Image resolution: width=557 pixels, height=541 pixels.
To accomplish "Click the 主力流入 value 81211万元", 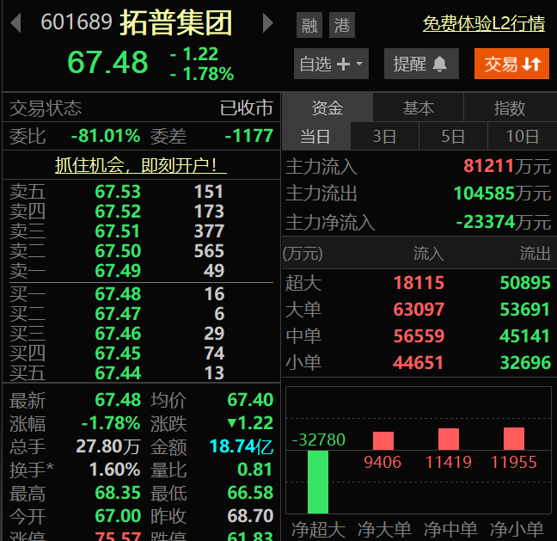I will tap(507, 166).
